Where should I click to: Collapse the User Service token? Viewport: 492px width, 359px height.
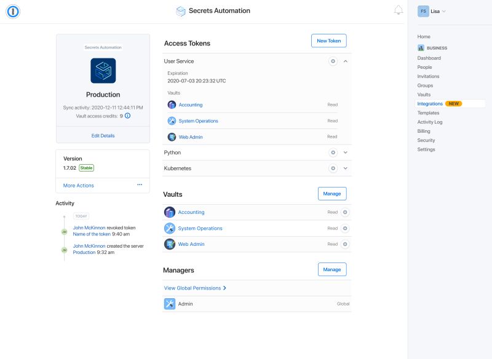coord(346,61)
